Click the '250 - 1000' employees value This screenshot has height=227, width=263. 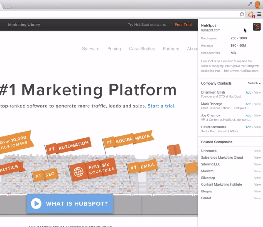tap(239, 38)
